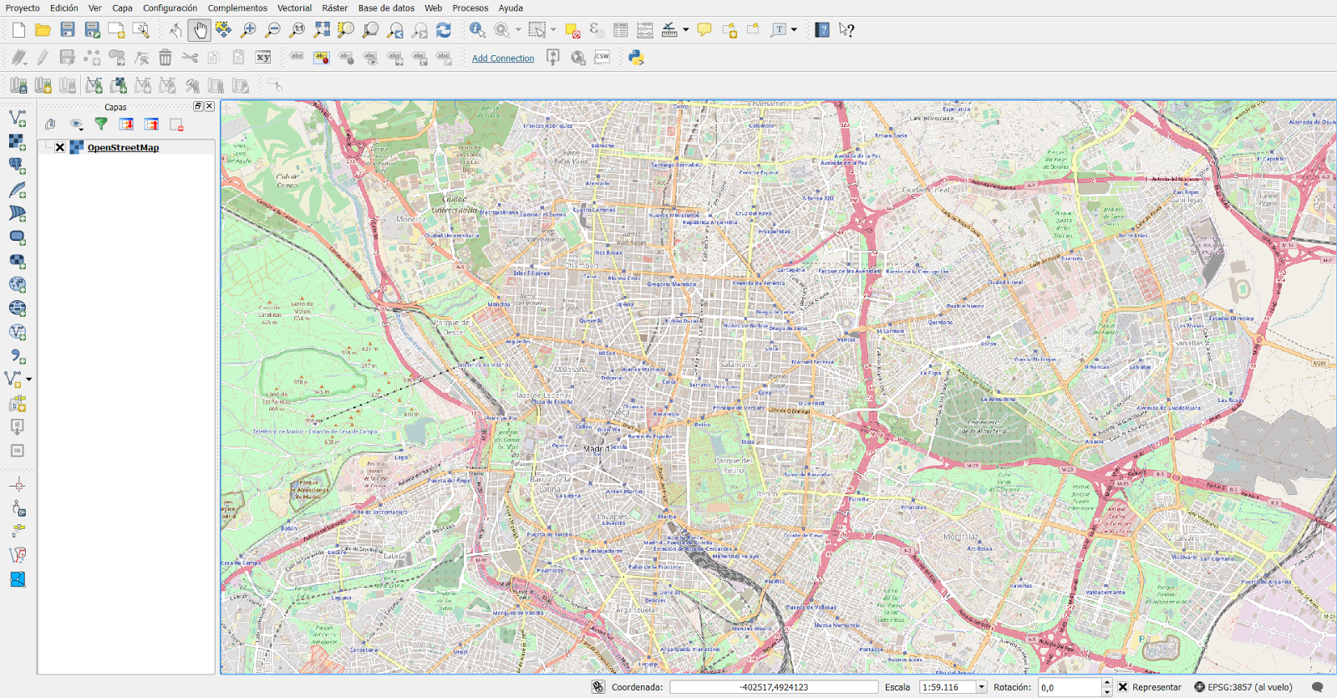Select the Zoom In magnifier tool
The height and width of the screenshot is (698, 1337).
248,30
